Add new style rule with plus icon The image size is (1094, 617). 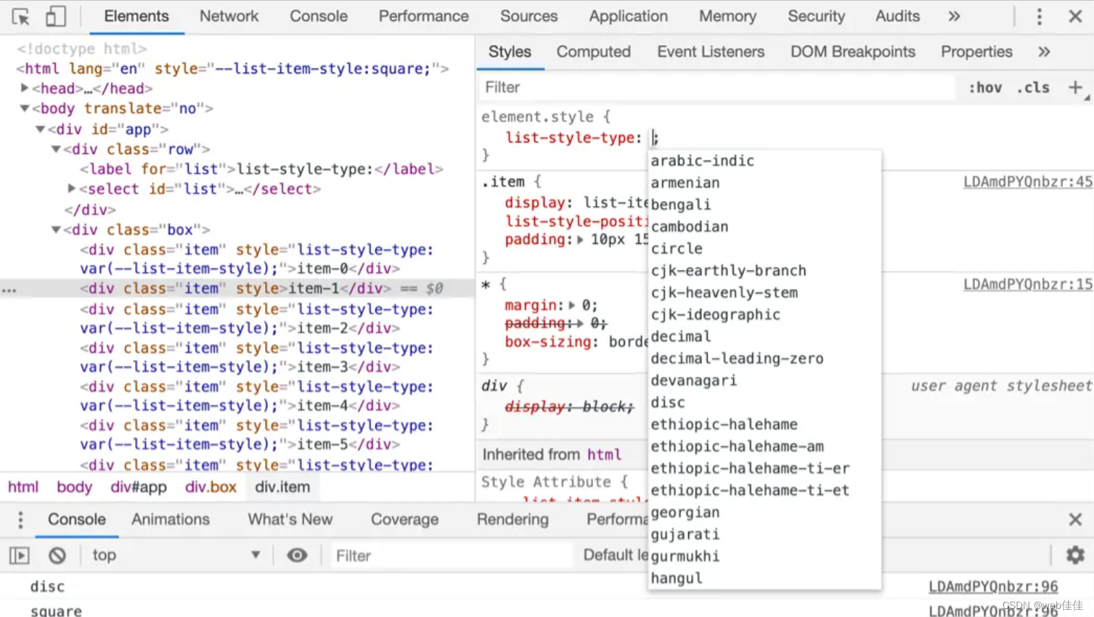(1075, 87)
